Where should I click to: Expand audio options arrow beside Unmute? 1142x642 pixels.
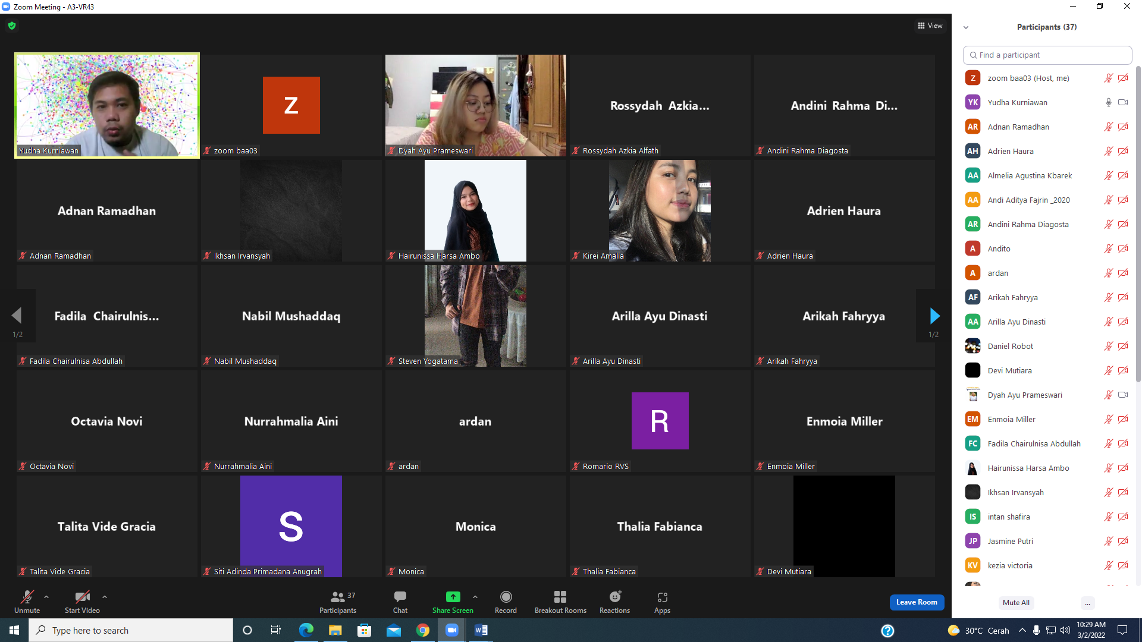coord(46,596)
